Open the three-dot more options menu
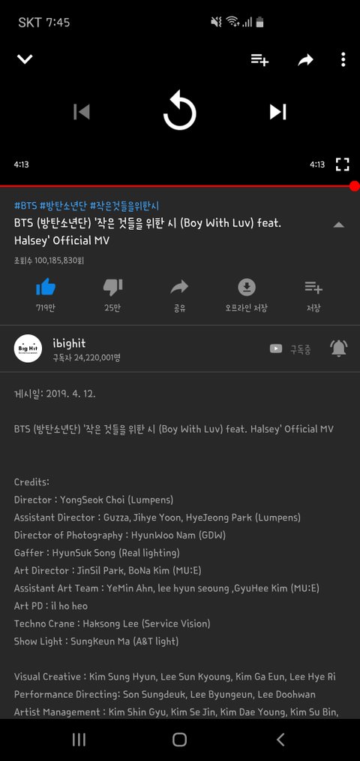360x761 pixels. 343,59
